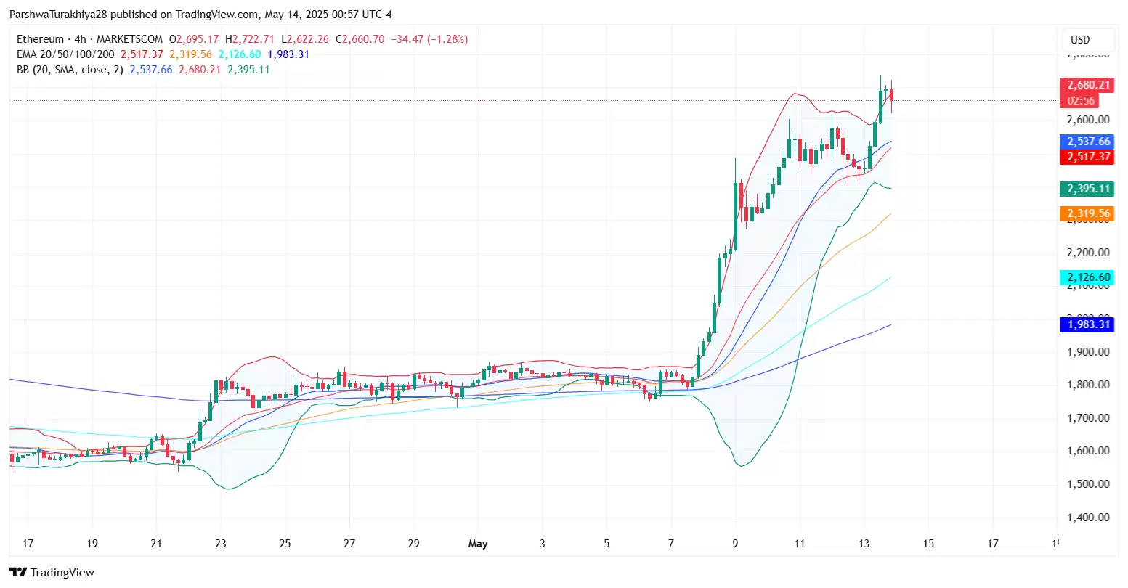This screenshot has height=588, width=1128.
Task: Click the 13 date label on time axis
Action: [x=864, y=543]
